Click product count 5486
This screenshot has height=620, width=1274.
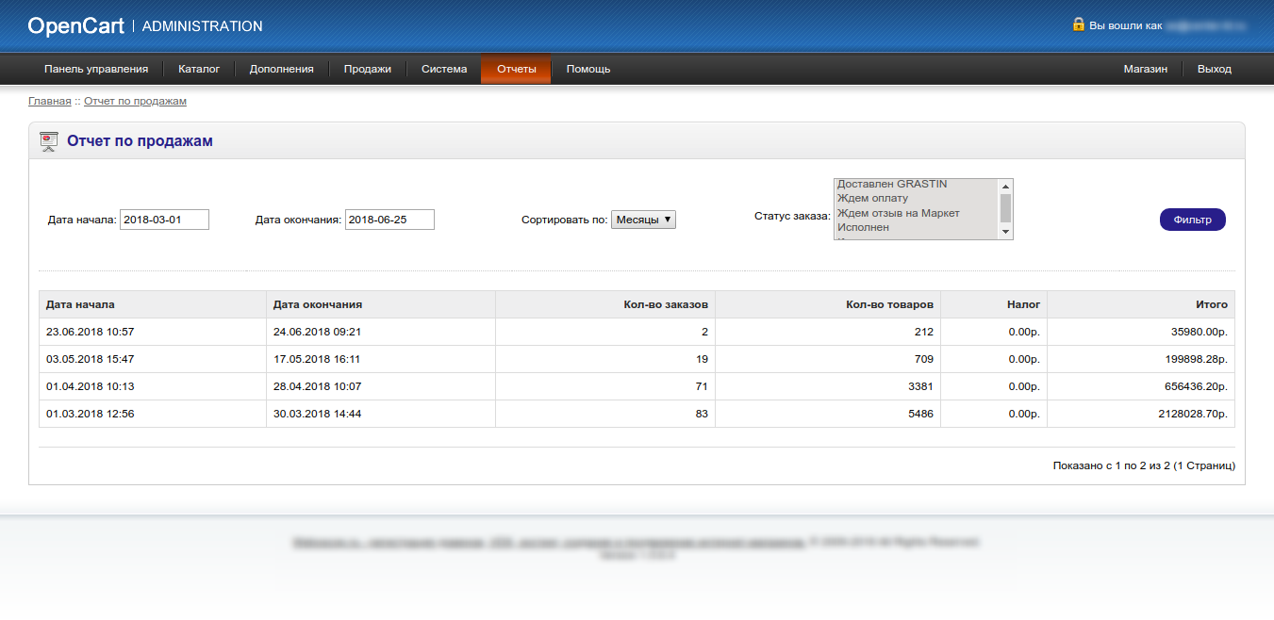920,414
